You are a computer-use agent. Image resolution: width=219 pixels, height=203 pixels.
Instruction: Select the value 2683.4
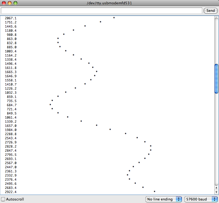pos(10,188)
